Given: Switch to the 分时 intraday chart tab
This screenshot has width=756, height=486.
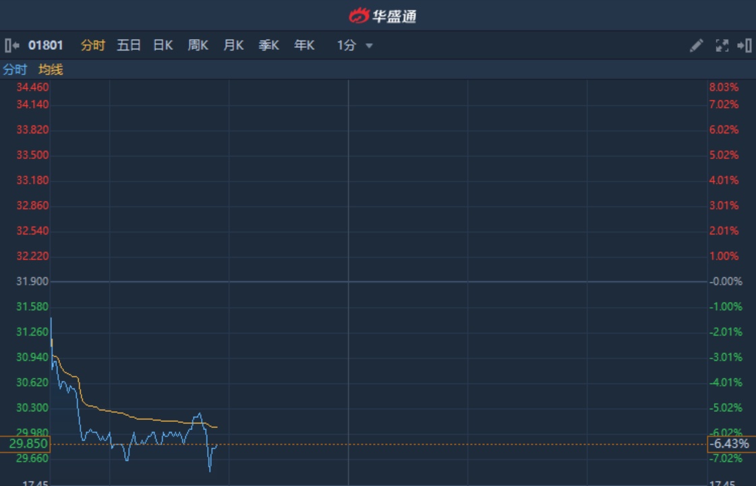Looking at the screenshot, I should point(93,46).
